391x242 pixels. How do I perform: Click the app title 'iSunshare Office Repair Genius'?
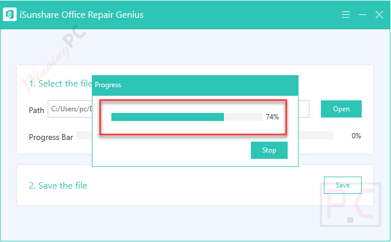(82, 15)
